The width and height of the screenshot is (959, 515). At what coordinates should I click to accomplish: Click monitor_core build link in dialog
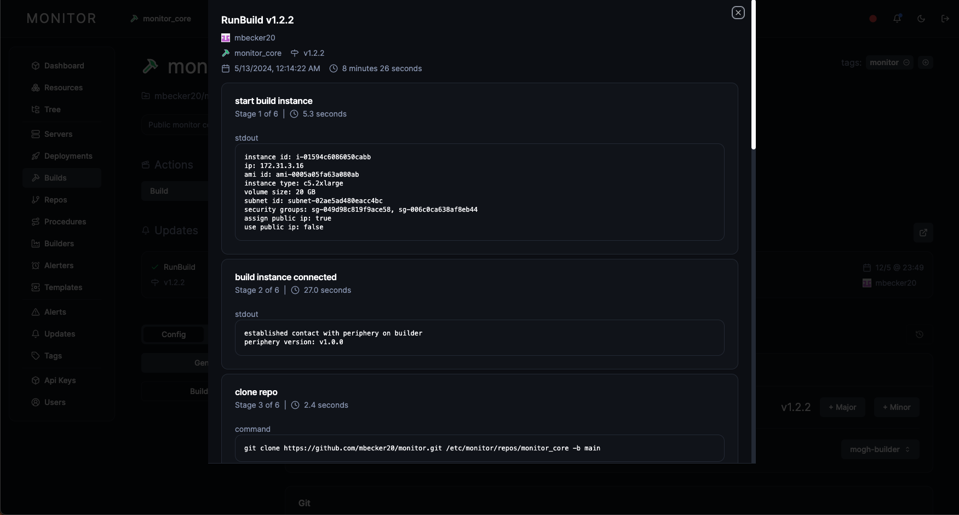[258, 53]
